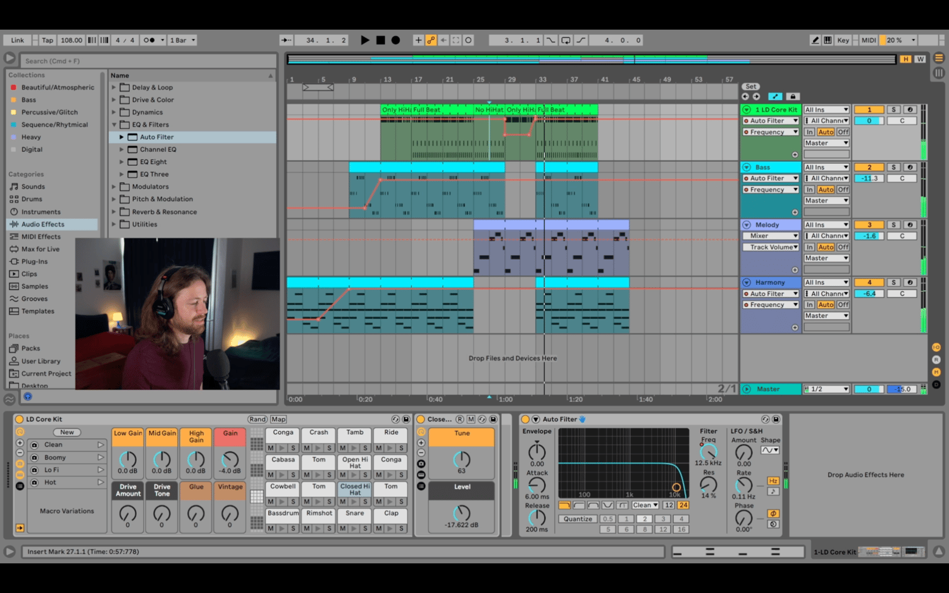Viewport: 949px width, 593px height.
Task: Open the 1 Bar quantization dropdown
Action: (183, 40)
